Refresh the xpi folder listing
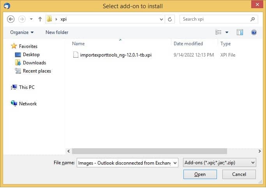 170,19
